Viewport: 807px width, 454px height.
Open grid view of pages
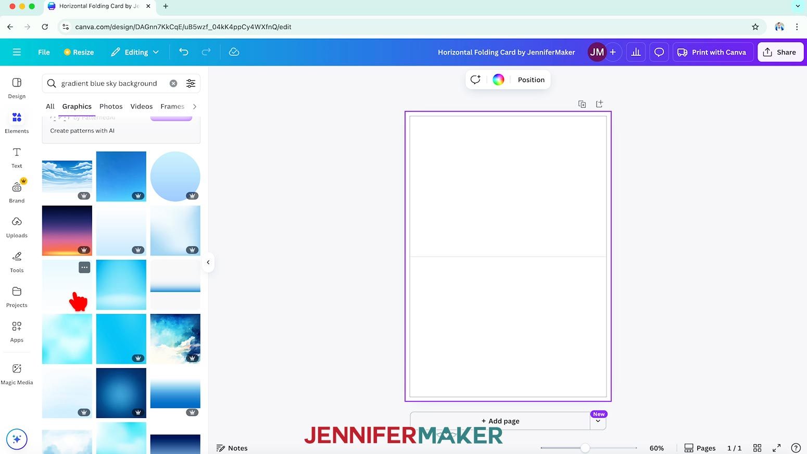[757, 448]
